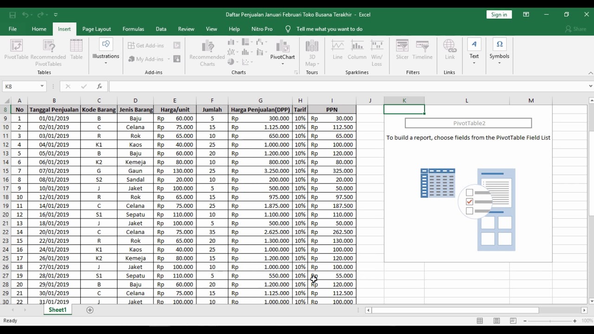The width and height of the screenshot is (594, 334).
Task: Click the Save icon in Quick Access Toolbar
Action: [x=13, y=15]
